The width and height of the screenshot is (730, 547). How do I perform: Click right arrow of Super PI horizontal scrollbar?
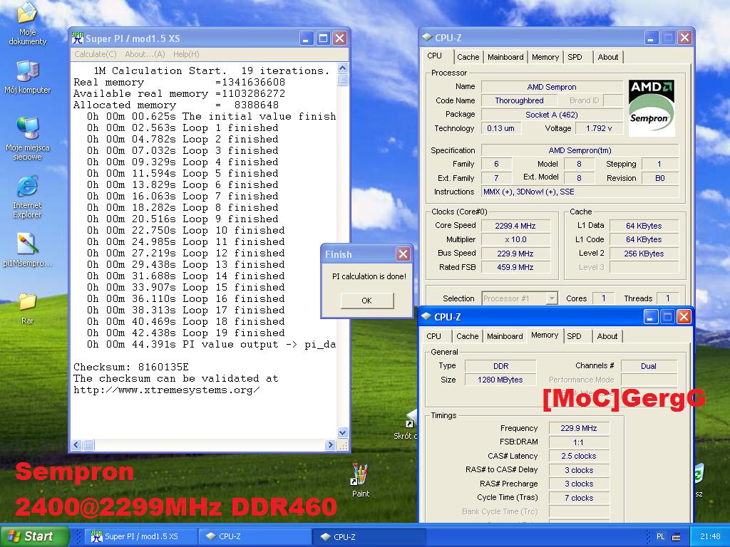point(331,445)
